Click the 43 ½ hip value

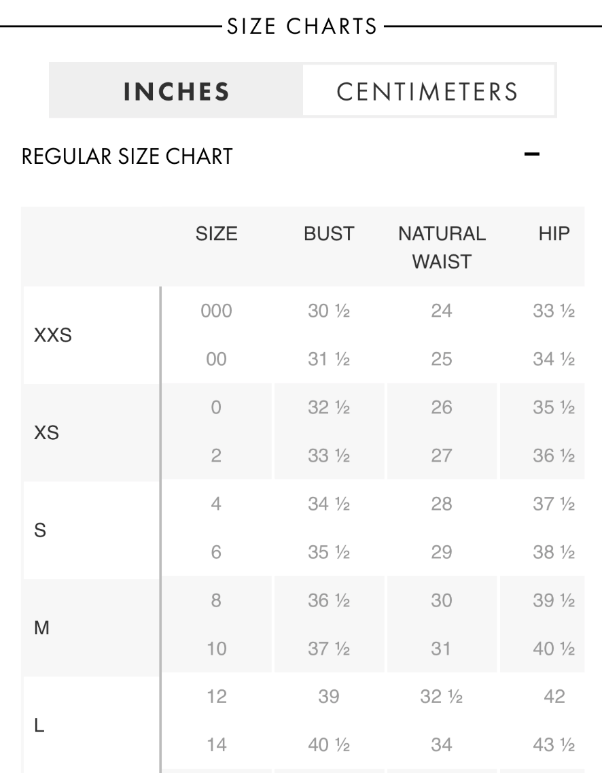click(554, 744)
